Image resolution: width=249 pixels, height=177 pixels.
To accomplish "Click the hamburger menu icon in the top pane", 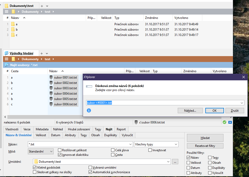I will point(7,11).
